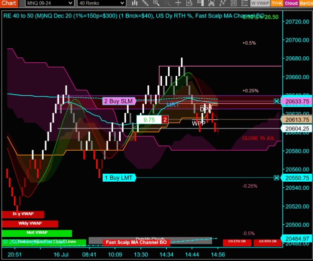This screenshot has width=313, height=261.
Task: Click the +0.25% level label
Action: (250, 91)
